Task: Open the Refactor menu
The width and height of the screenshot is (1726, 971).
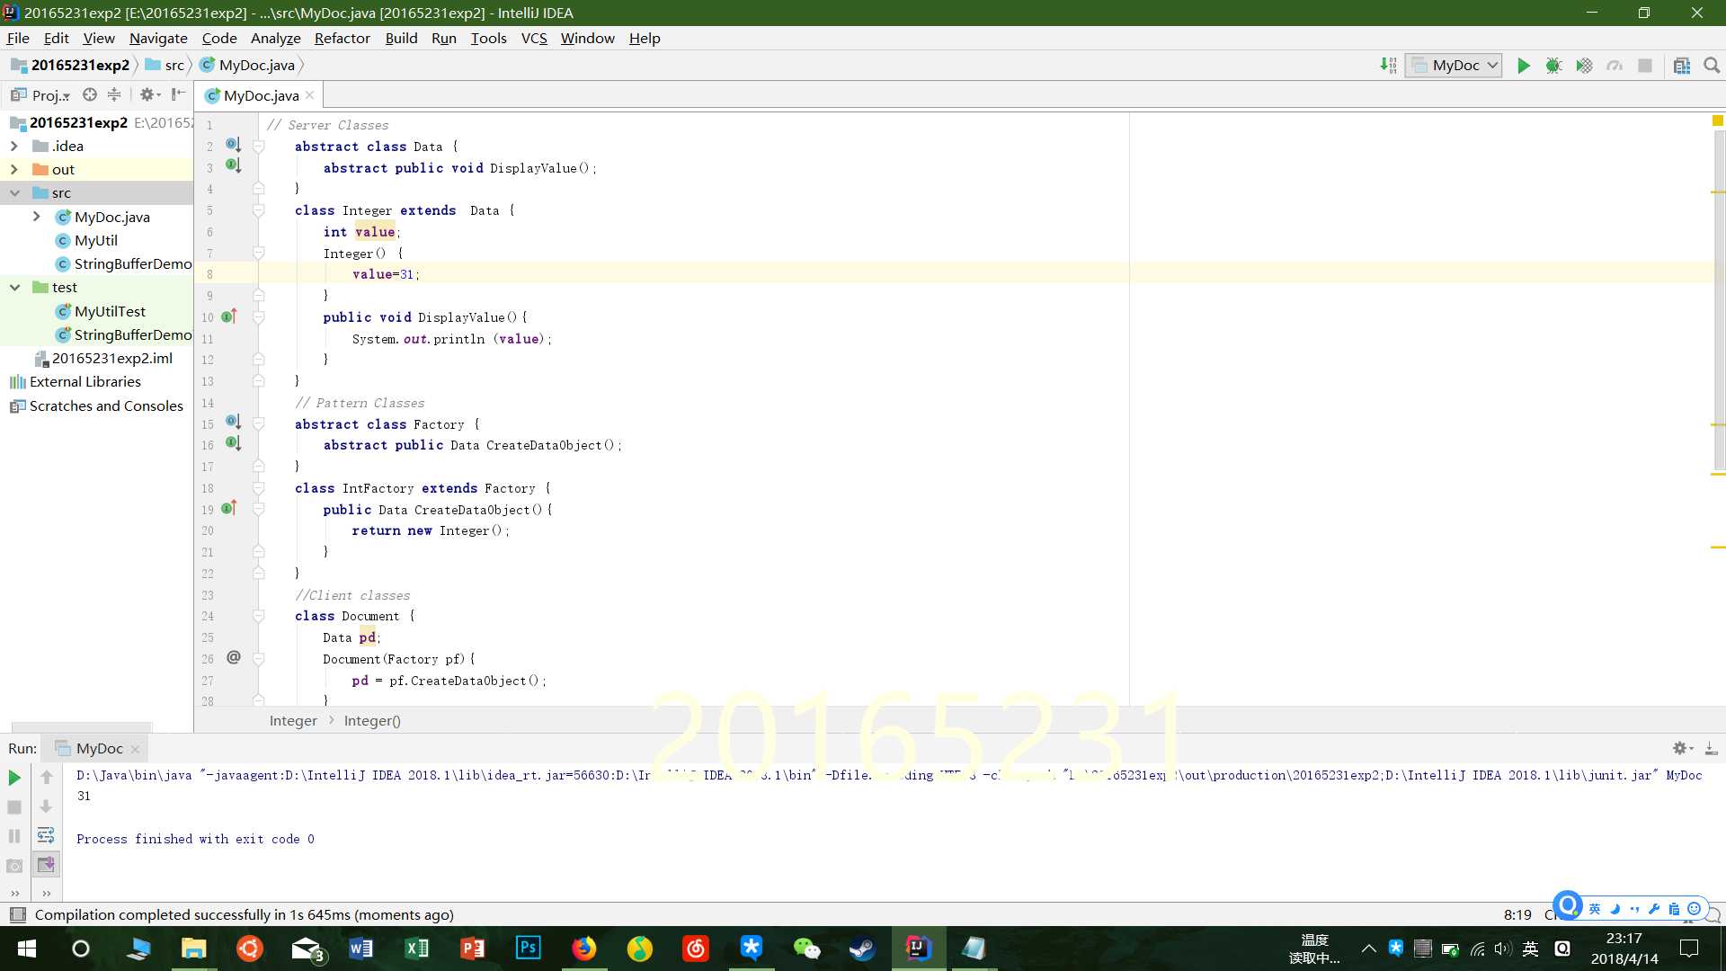Action: click(342, 38)
